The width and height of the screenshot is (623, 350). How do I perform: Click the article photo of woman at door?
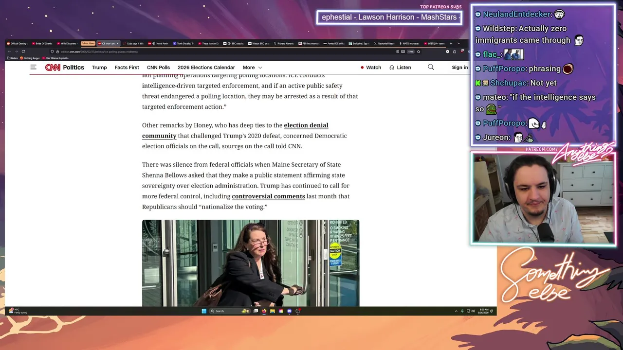click(x=251, y=263)
